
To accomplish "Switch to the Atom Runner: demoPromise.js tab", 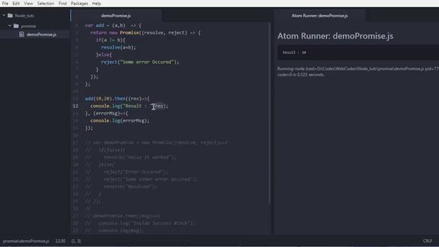I will click(x=320, y=16).
